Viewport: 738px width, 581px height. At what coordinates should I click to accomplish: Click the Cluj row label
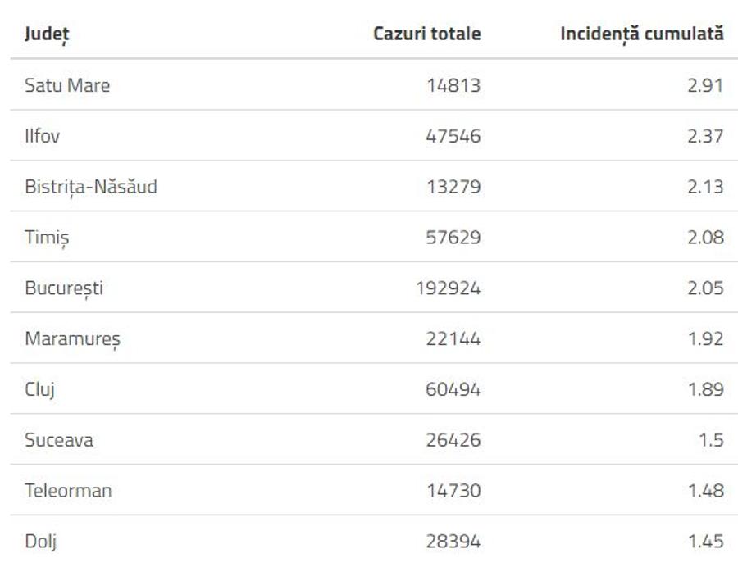[40, 390]
